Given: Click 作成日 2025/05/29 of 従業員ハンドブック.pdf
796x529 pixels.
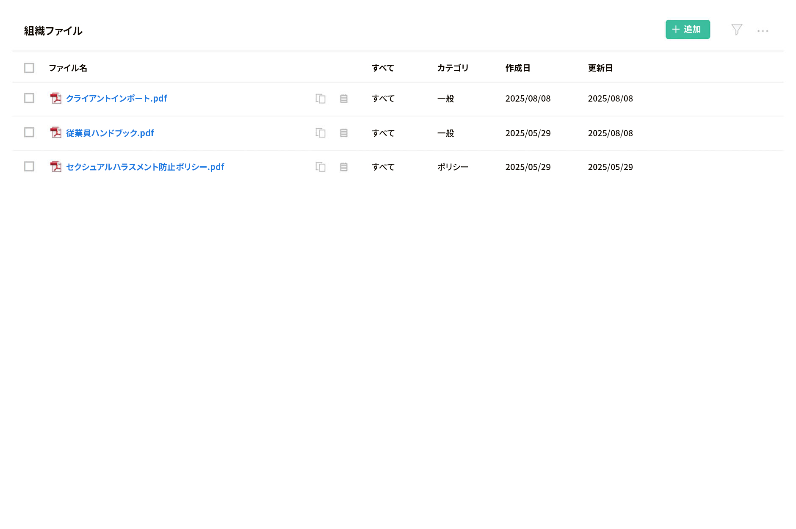Looking at the screenshot, I should point(528,133).
